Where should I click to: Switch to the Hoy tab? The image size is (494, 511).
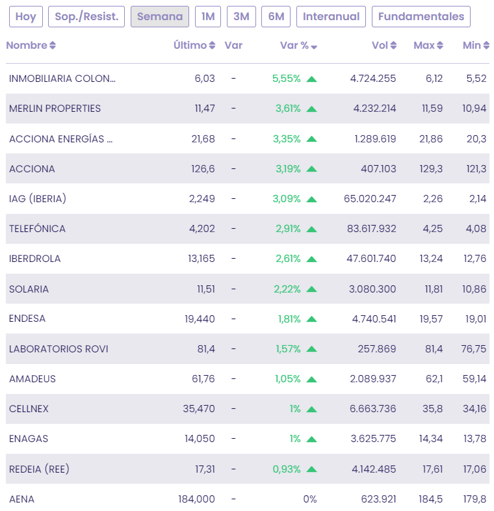26,17
